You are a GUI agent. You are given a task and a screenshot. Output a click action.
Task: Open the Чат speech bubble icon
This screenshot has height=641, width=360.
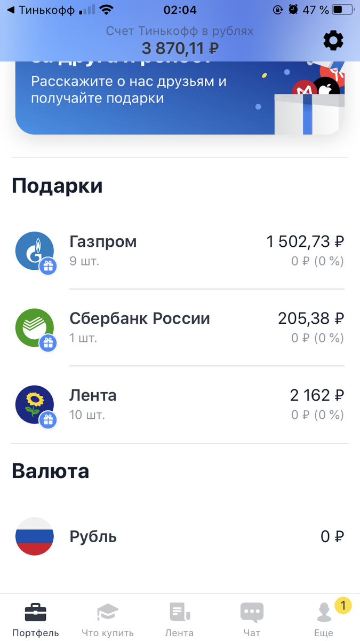251,612
